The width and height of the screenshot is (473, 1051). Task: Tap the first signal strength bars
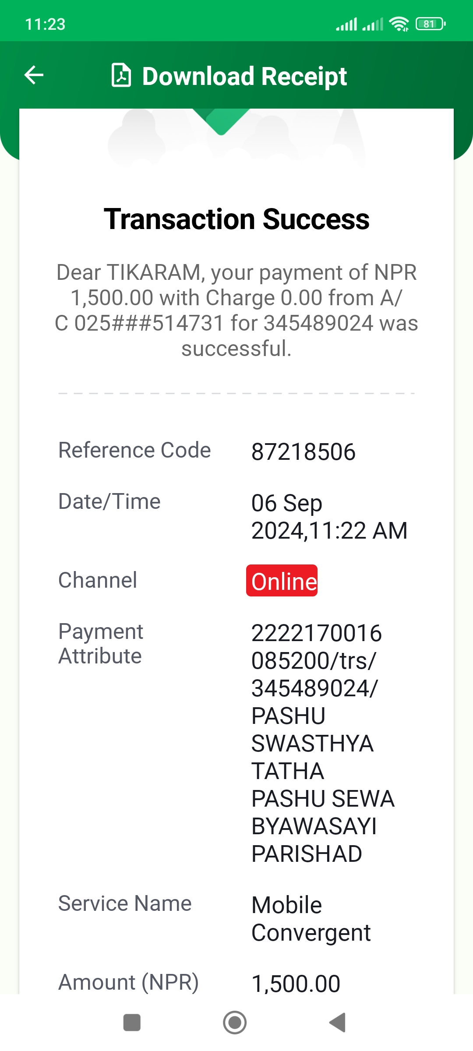[x=346, y=24]
